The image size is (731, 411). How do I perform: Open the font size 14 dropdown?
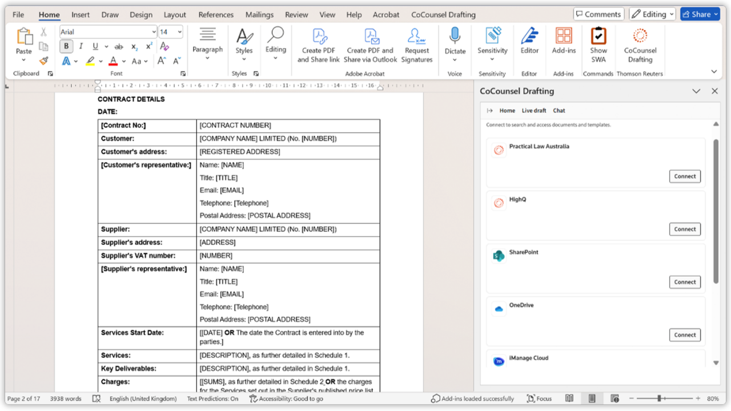(x=179, y=32)
